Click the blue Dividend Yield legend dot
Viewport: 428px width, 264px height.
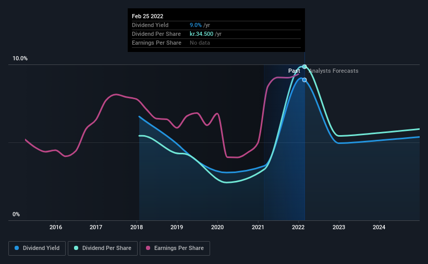17,248
